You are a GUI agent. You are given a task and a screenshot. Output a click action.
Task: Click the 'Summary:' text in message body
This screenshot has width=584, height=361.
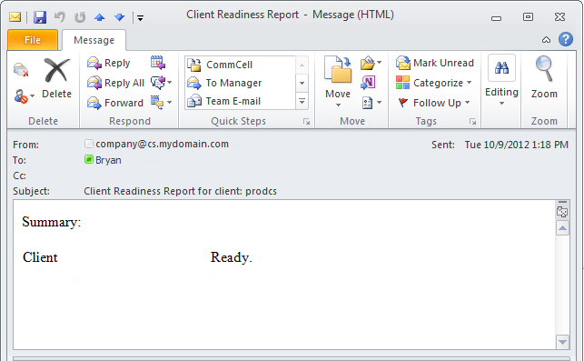[52, 222]
